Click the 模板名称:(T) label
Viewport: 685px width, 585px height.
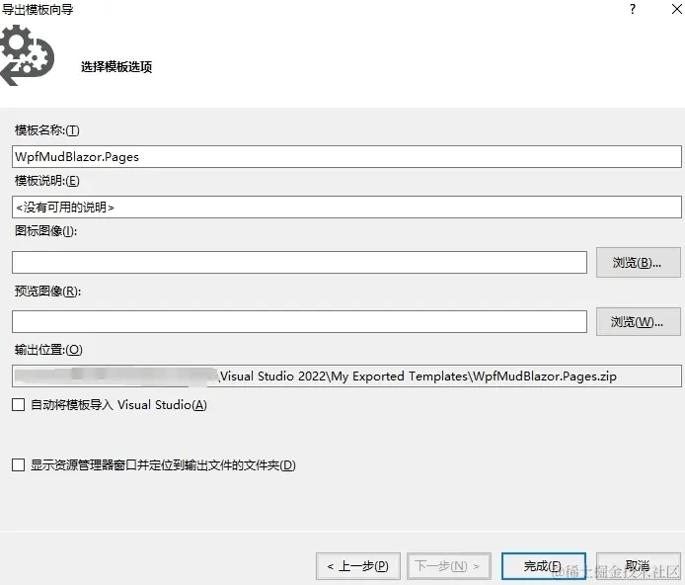click(47, 130)
